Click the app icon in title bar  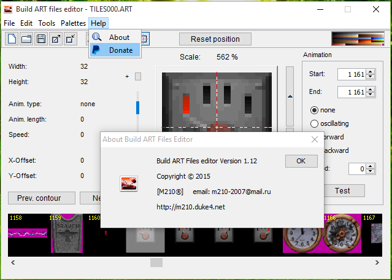8,9
